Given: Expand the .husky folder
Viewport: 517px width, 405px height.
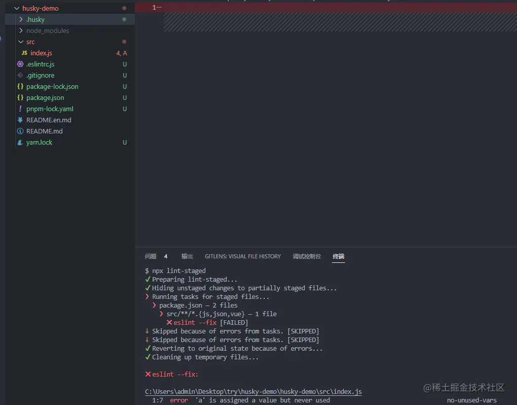Looking at the screenshot, I should (x=21, y=19).
